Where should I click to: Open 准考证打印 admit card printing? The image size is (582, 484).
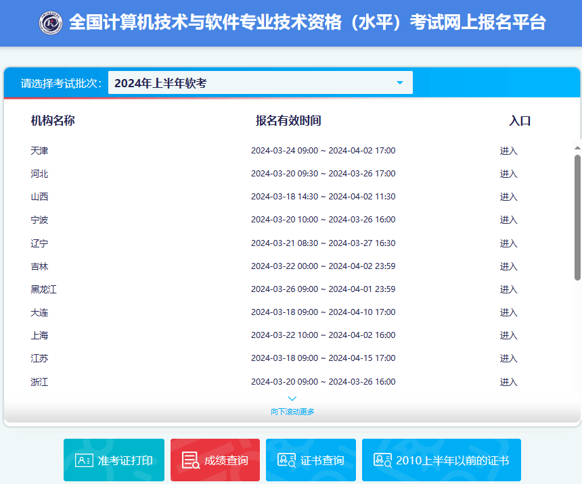click(x=114, y=460)
